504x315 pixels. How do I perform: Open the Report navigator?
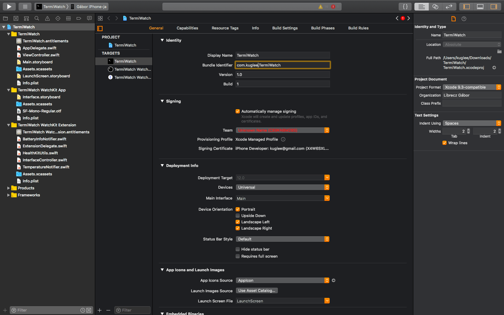click(89, 18)
